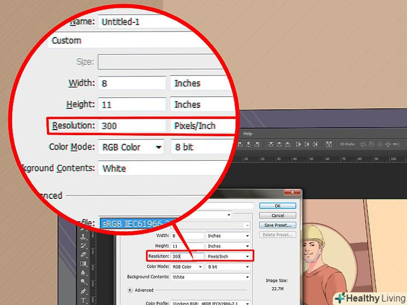The height and width of the screenshot is (305, 407).
Task: Click the 3D Mode label
Action: pos(348,144)
